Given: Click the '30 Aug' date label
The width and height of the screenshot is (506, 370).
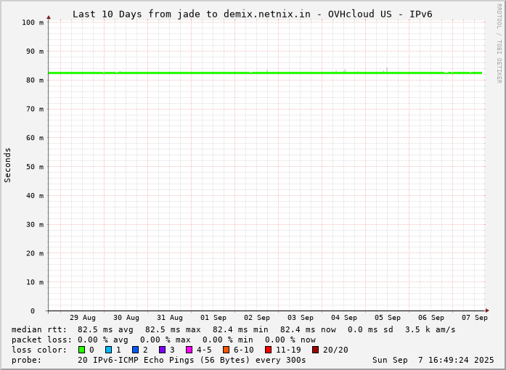Looking at the screenshot, I should 126,318.
